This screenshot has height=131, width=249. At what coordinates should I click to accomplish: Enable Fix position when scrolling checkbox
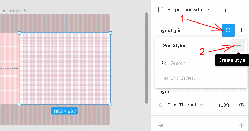[x=161, y=10]
